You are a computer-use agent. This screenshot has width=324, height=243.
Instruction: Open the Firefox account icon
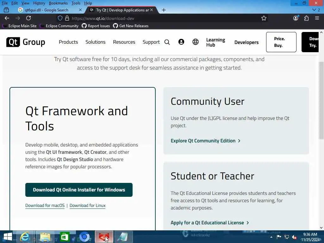click(x=296, y=18)
